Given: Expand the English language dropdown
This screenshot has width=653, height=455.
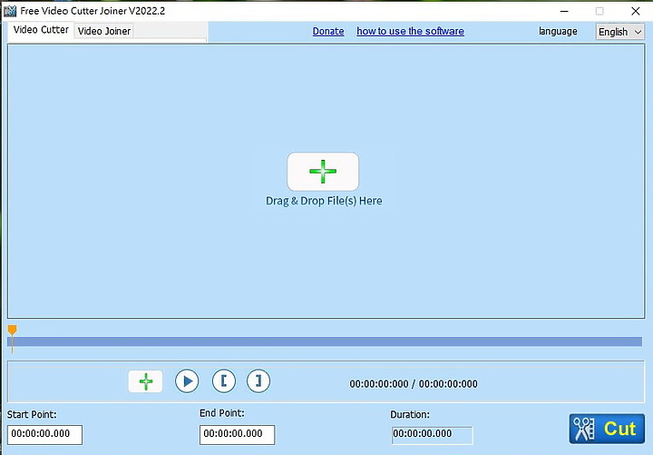Looking at the screenshot, I should click(x=619, y=32).
